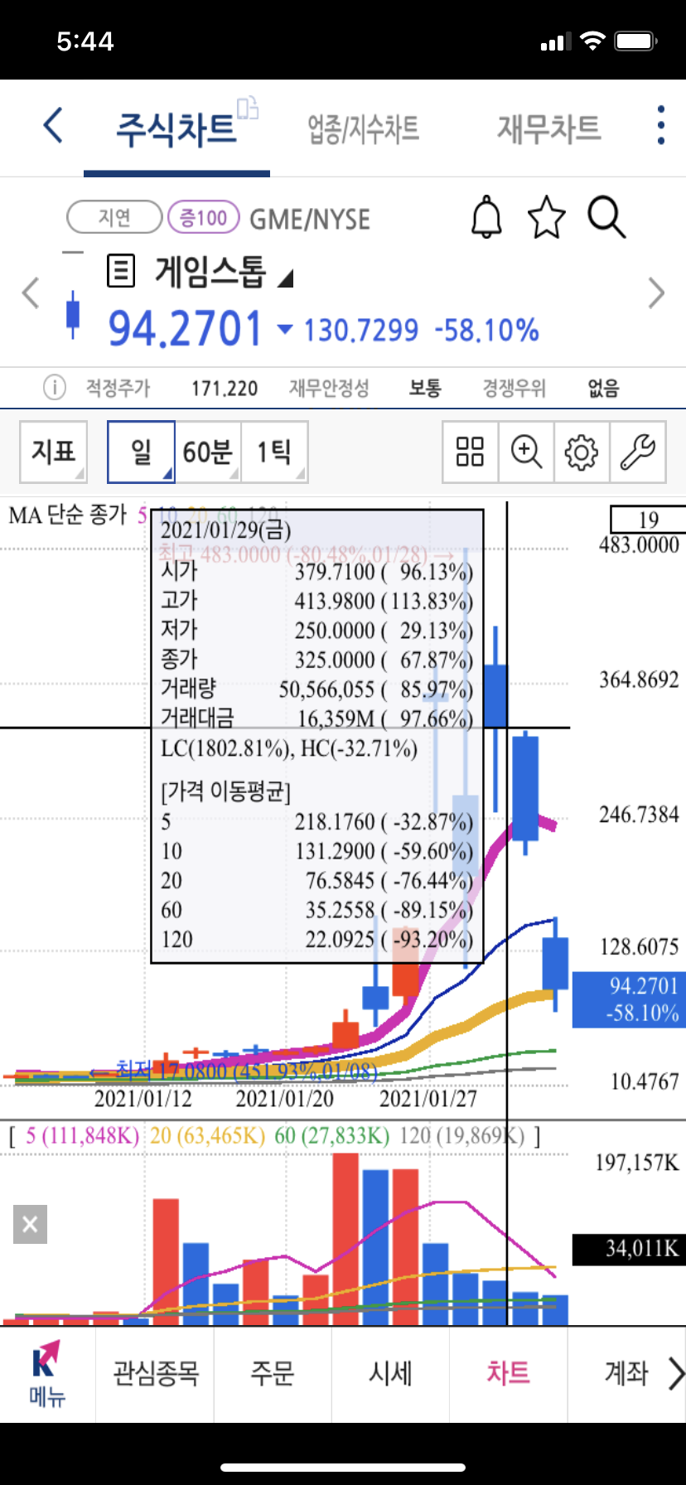Open 시세 in bottom navigation
Viewport: 686px width, 1485px height.
[390, 1373]
